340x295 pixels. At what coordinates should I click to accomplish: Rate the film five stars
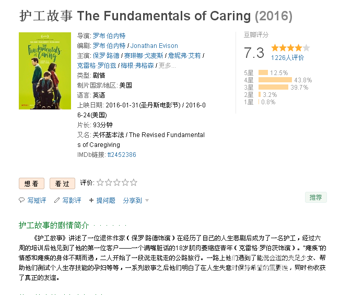click(x=134, y=182)
